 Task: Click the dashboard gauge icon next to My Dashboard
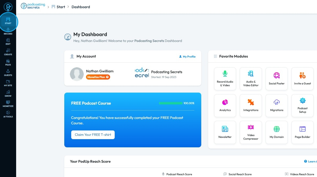(68, 37)
